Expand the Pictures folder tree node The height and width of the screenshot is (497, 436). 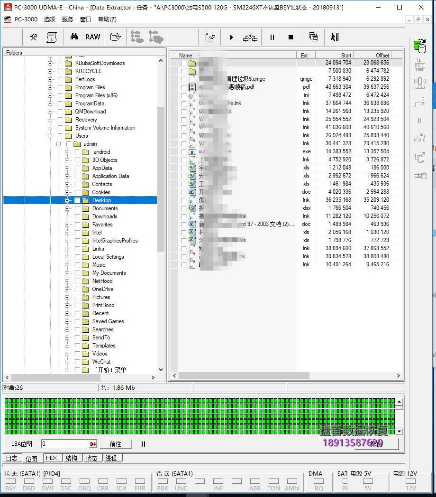tap(67, 297)
